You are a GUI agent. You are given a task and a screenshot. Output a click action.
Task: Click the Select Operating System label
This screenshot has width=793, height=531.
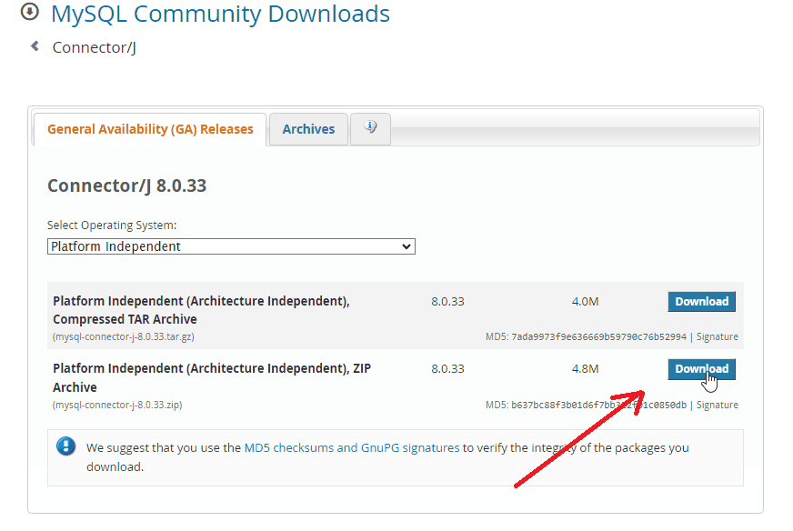click(112, 225)
